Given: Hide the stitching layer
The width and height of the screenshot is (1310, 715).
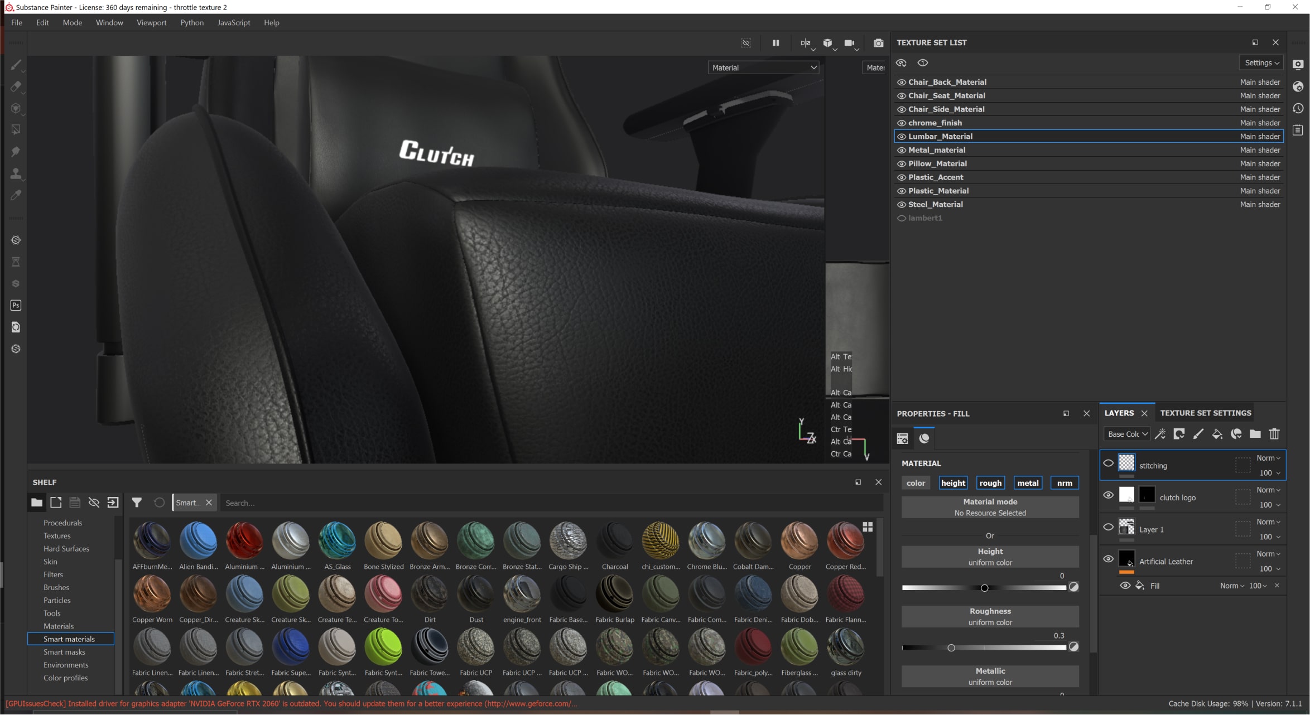Looking at the screenshot, I should (x=1109, y=463).
